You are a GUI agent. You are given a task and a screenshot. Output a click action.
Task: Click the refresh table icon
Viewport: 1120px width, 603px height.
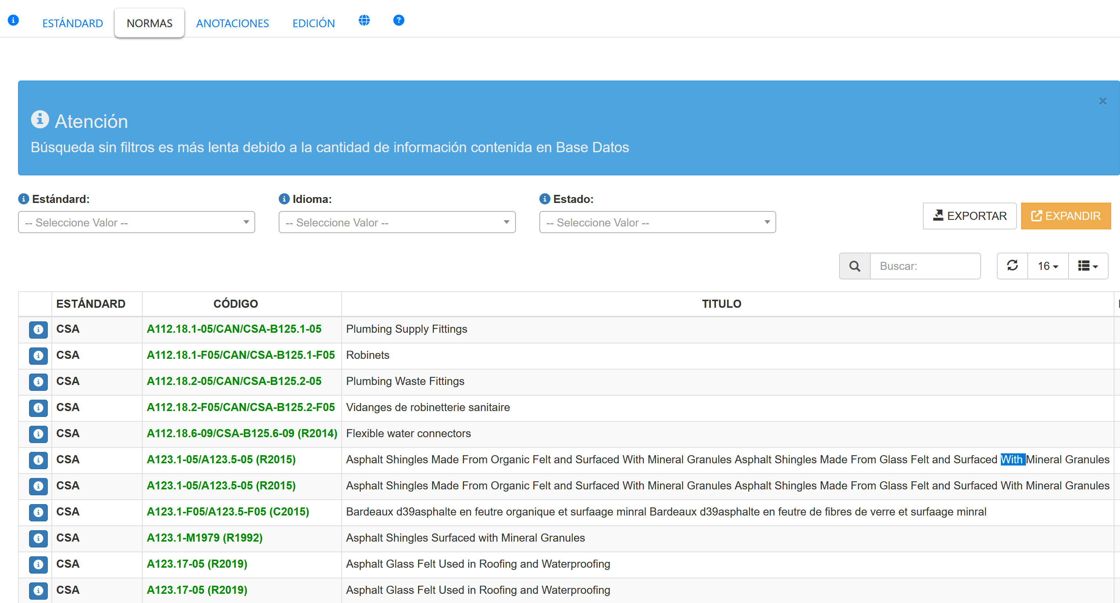[1012, 265]
